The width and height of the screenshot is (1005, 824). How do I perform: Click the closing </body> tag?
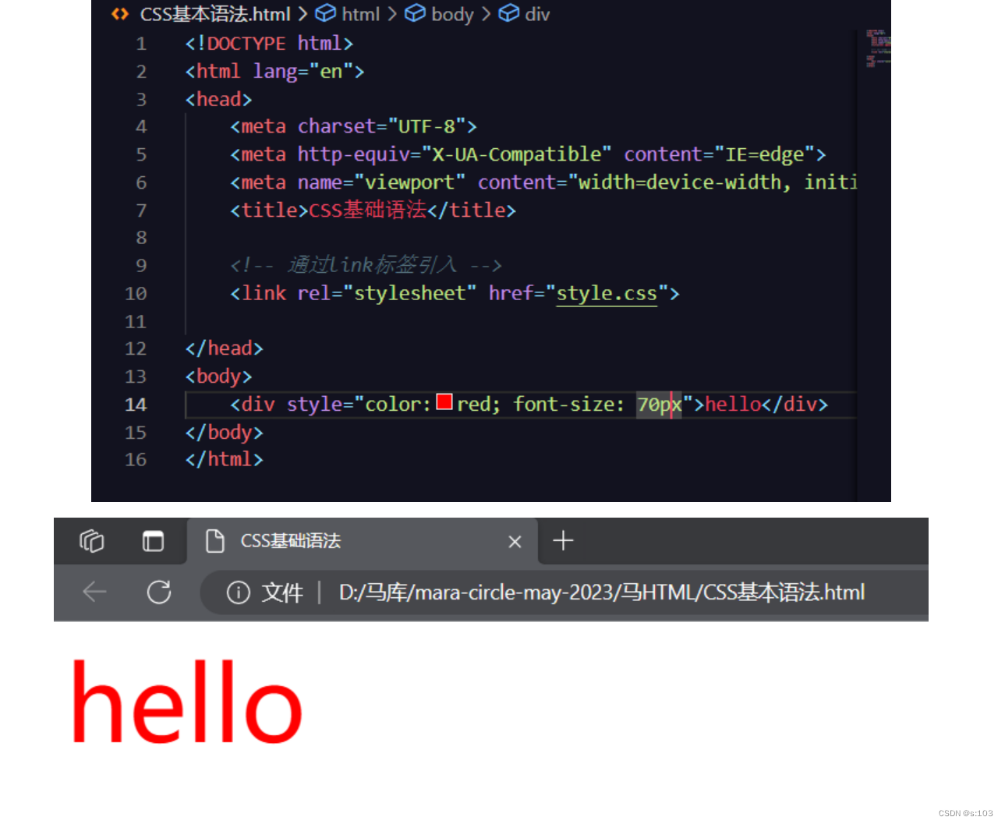(224, 433)
